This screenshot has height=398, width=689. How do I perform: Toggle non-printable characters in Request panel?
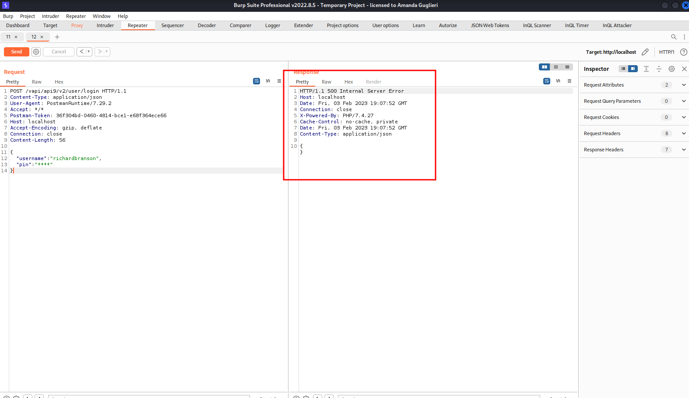tap(268, 81)
